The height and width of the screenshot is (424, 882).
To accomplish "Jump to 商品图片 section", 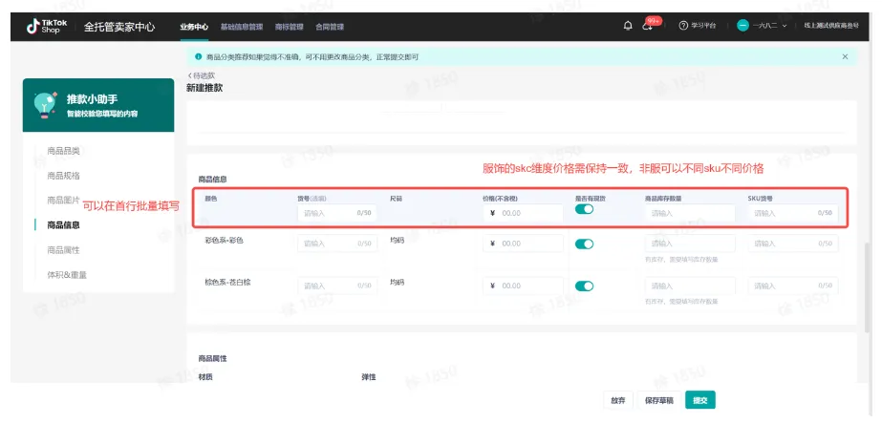I will (x=64, y=201).
